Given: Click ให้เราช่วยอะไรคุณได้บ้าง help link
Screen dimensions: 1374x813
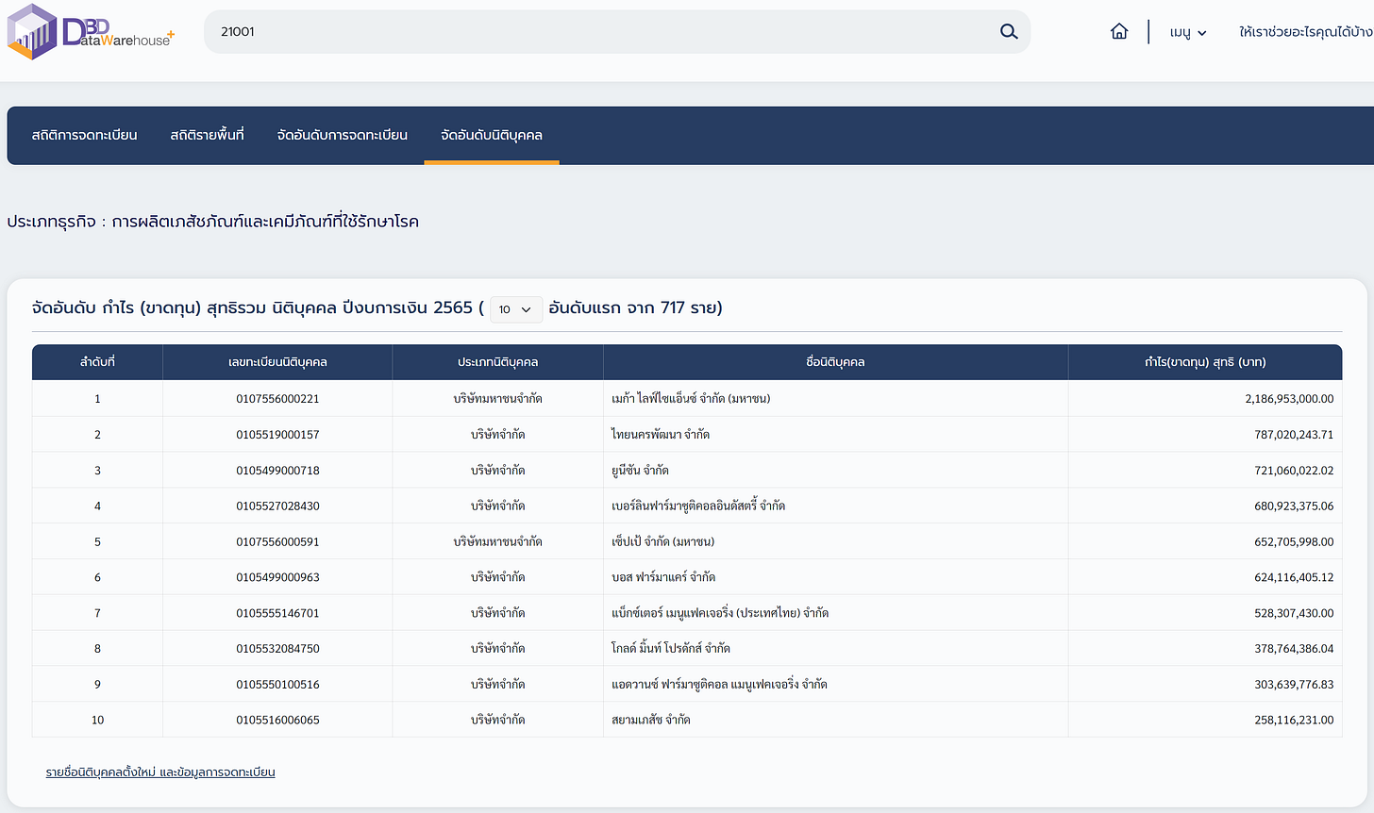Looking at the screenshot, I should [1306, 32].
